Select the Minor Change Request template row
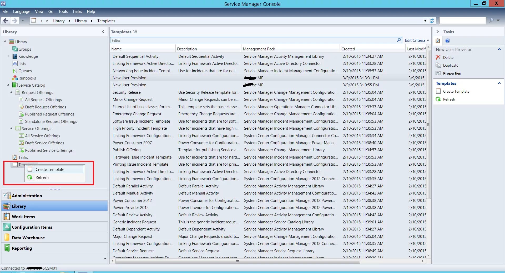 click(x=268, y=99)
